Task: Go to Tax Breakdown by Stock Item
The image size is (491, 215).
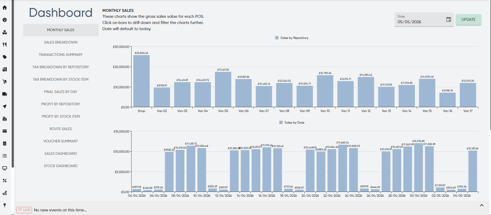Action: coord(61,80)
